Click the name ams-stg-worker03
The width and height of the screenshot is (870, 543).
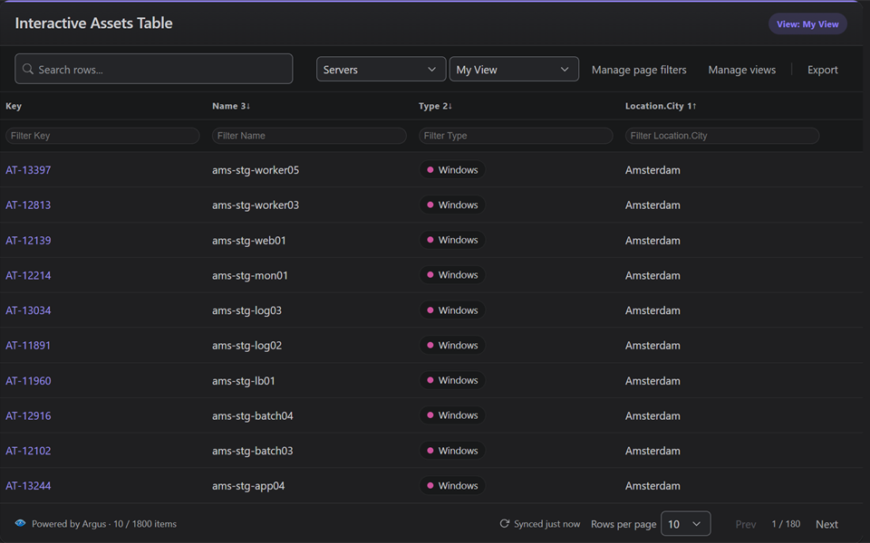coord(256,205)
